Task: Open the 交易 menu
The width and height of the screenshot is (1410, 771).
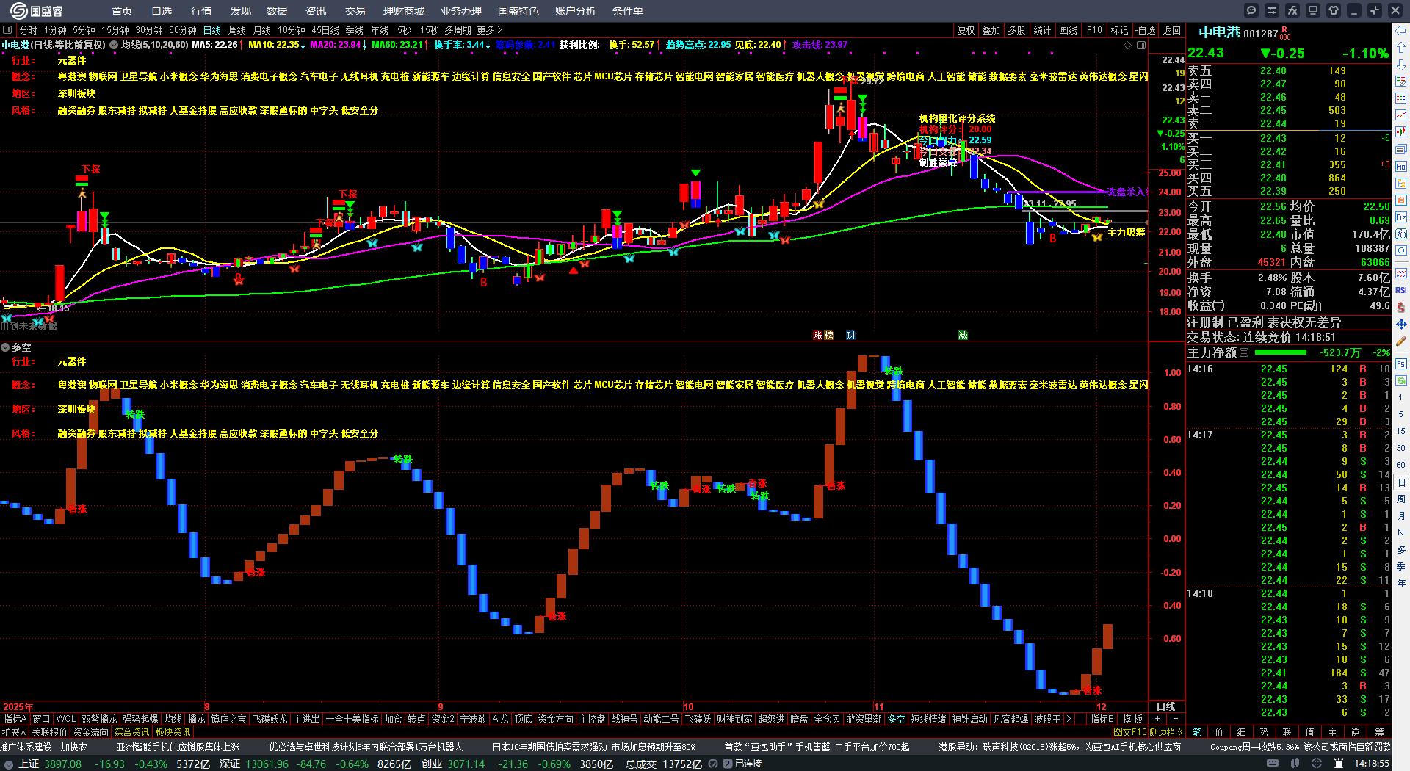Action: (x=355, y=11)
